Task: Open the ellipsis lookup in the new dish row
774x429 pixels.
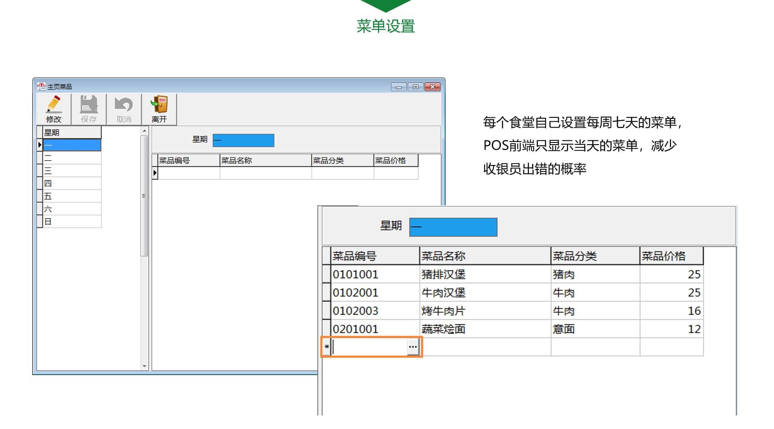Action: click(x=412, y=347)
